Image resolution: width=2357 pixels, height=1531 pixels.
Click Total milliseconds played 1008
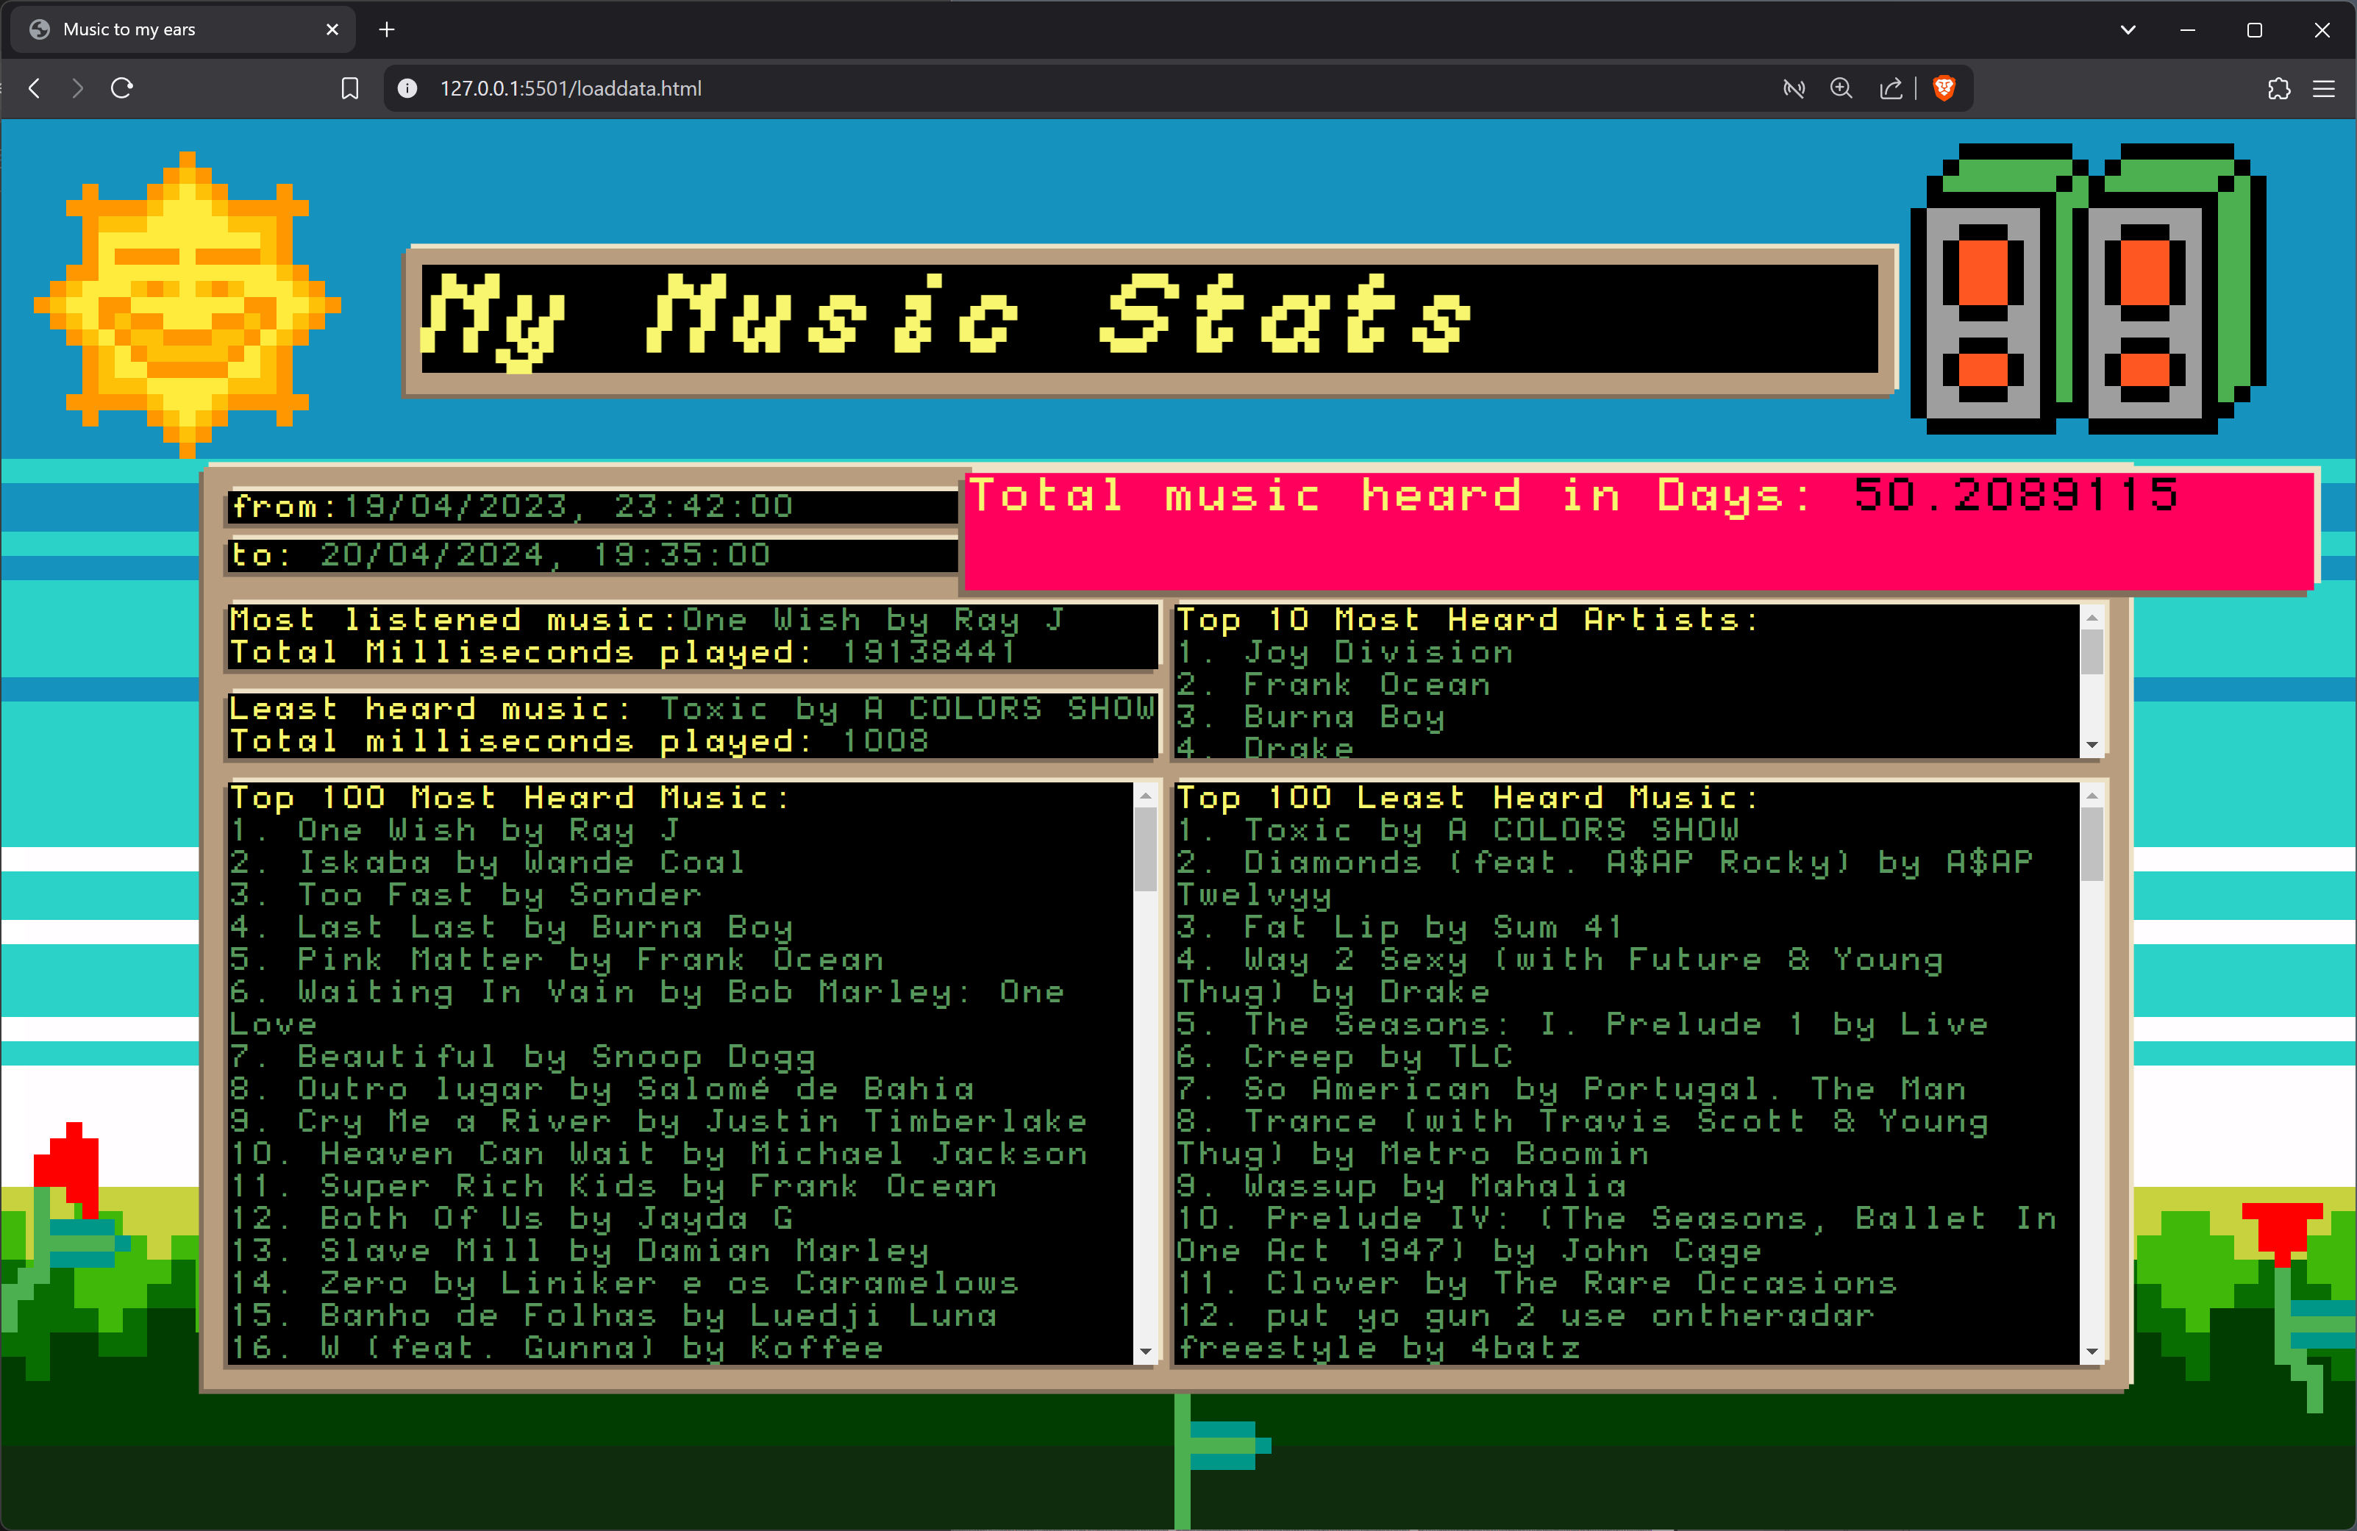pos(580,740)
